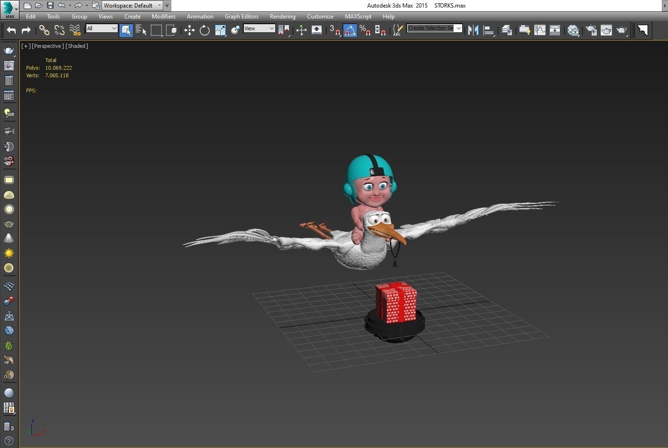Toggle the Window/Crossing selection mode
The height and width of the screenshot is (448, 668).
(x=171, y=30)
